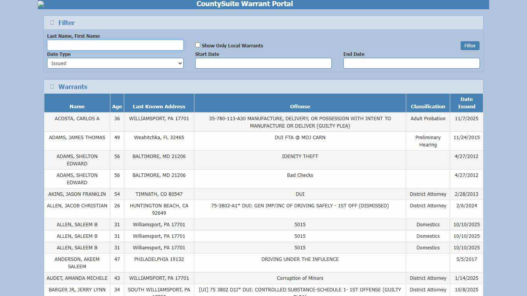
Task: Sort by Date Issued column
Action: (466, 103)
